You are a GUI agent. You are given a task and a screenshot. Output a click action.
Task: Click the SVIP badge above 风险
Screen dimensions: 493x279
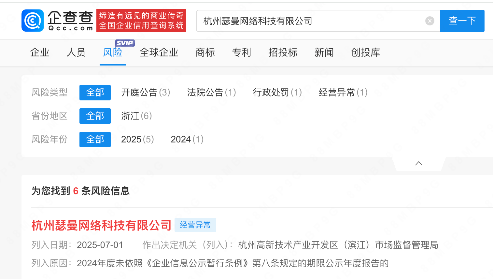pos(125,43)
